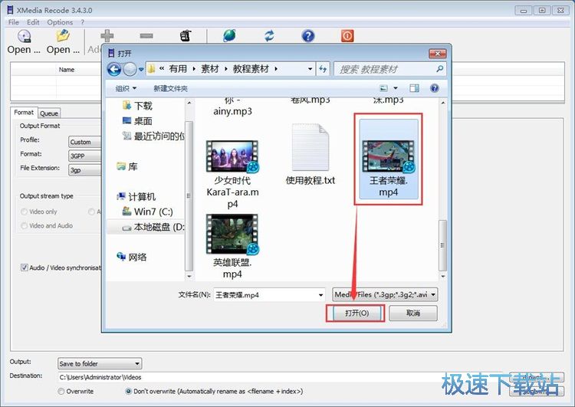The image size is (575, 407).
Task: Focus the 搜索 教程素材 search field
Action: tap(385, 69)
